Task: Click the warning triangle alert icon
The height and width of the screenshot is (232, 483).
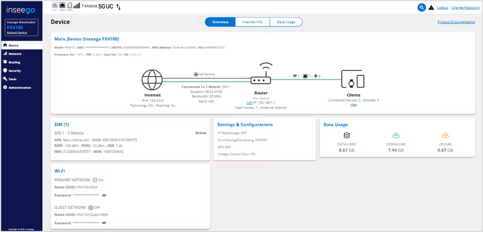Action: pos(431,7)
